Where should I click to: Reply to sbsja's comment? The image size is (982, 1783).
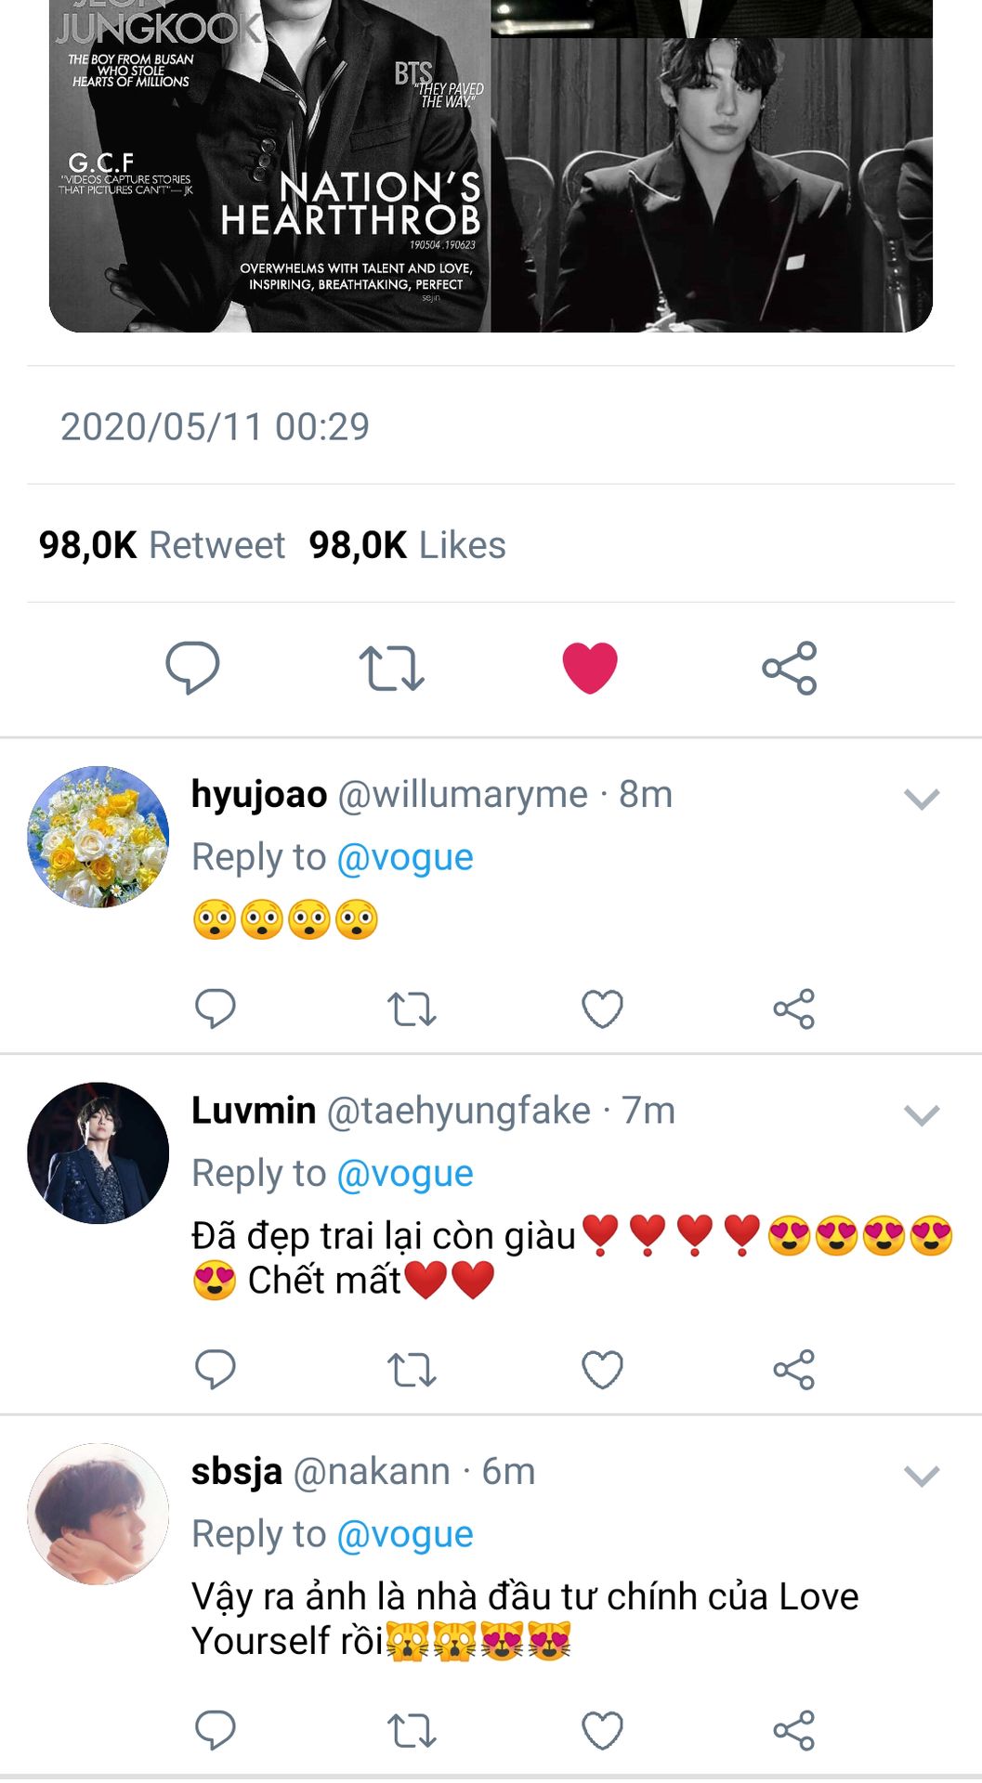(x=216, y=1731)
